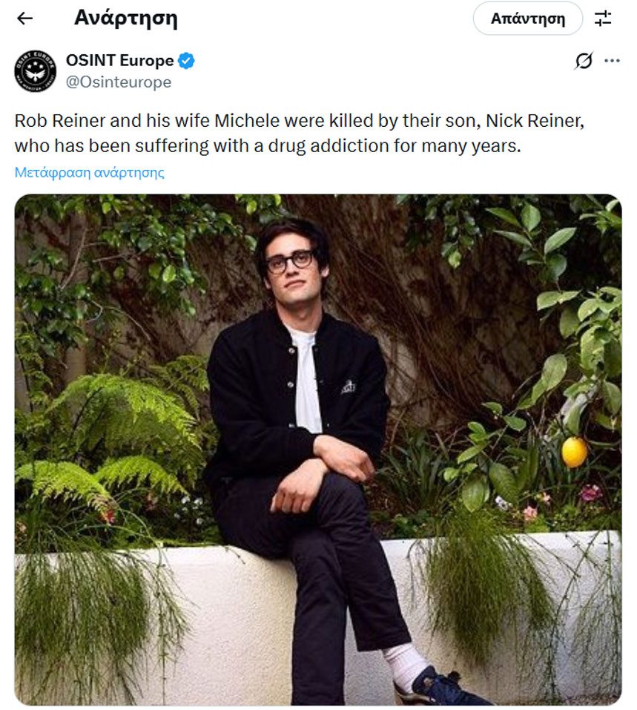Click the post text about Rob Reiner
The height and width of the screenshot is (710, 637).
(300, 133)
